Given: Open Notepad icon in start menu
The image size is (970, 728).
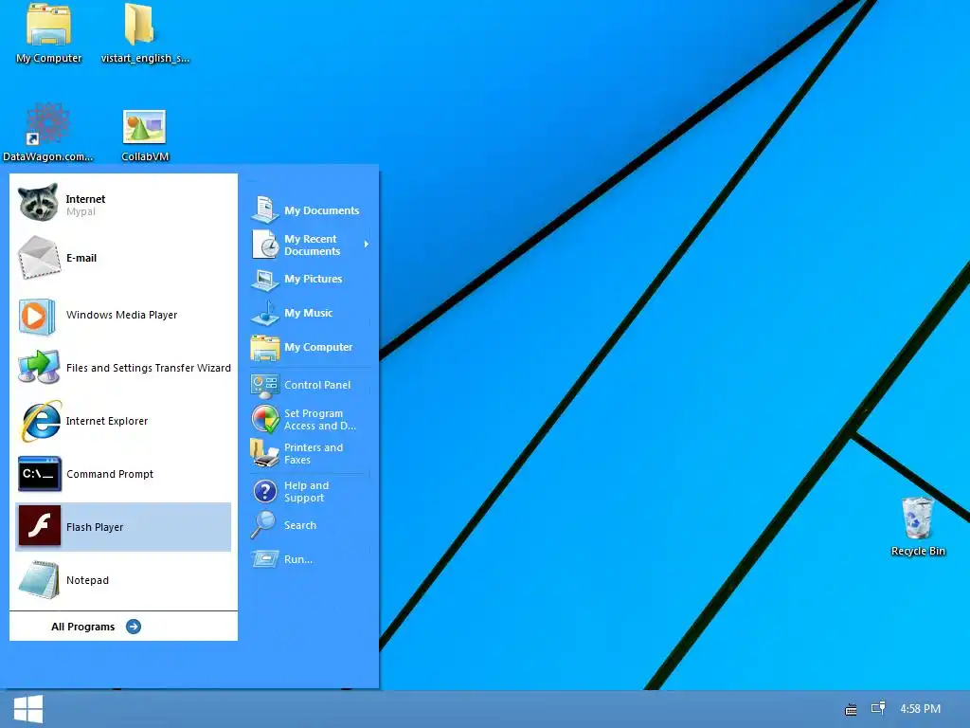Looking at the screenshot, I should point(39,579).
